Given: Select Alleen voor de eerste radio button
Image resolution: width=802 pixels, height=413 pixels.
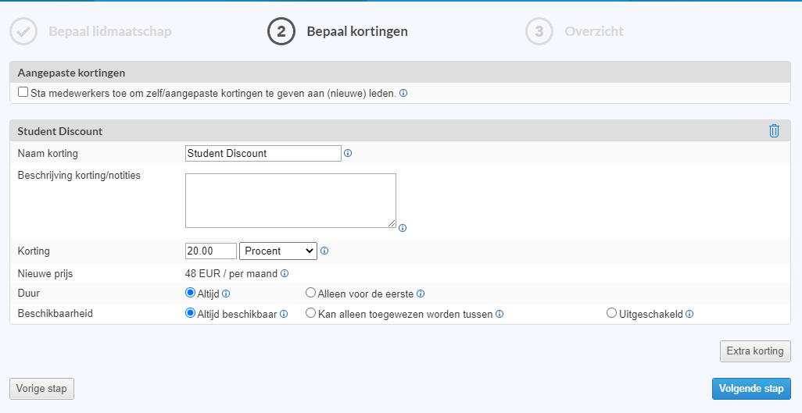Looking at the screenshot, I should pos(310,293).
